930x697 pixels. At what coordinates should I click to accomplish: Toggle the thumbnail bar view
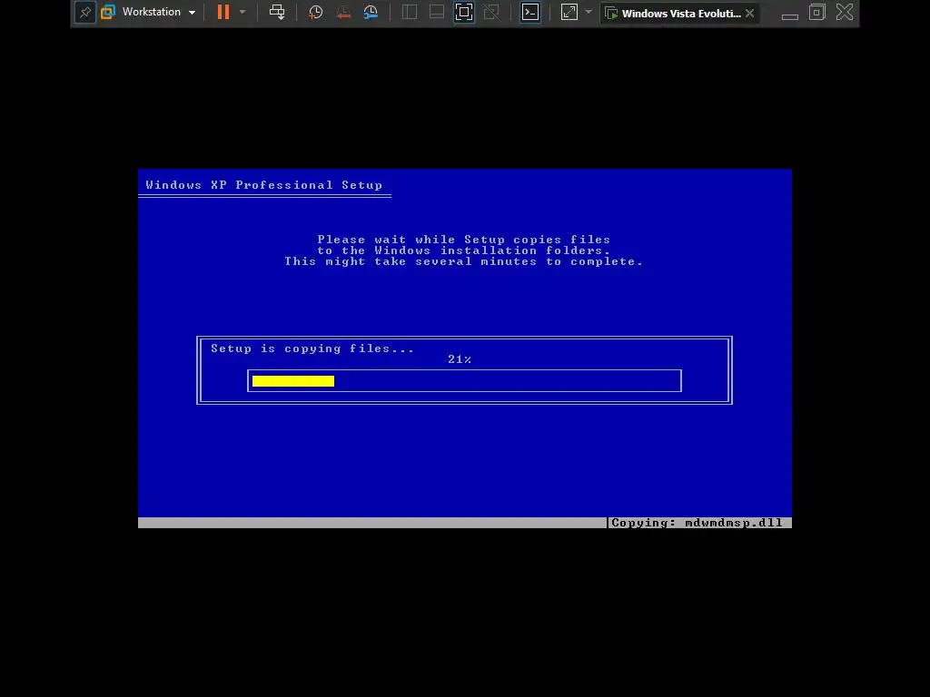click(x=437, y=12)
